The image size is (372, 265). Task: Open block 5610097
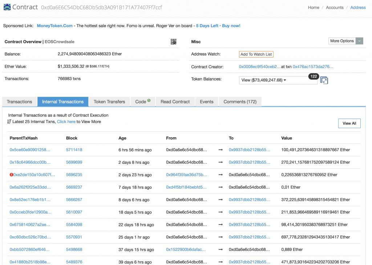coord(74,212)
